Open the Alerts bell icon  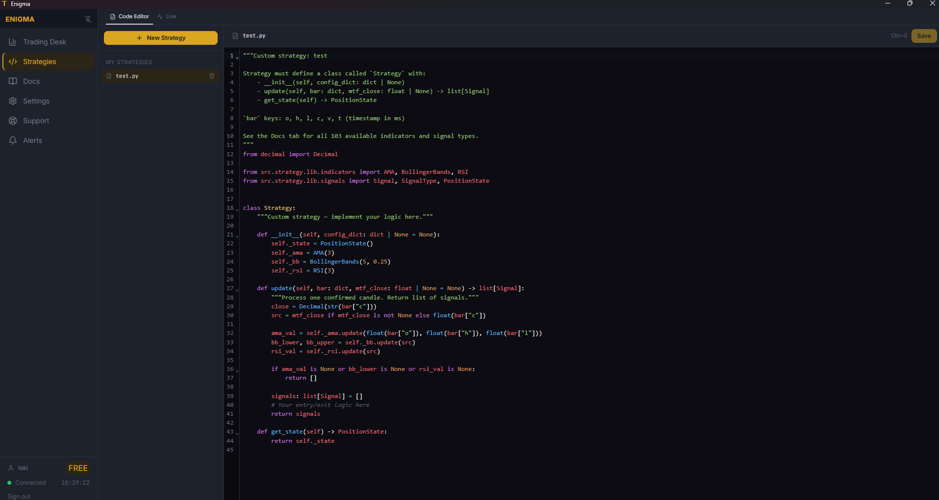tap(13, 140)
